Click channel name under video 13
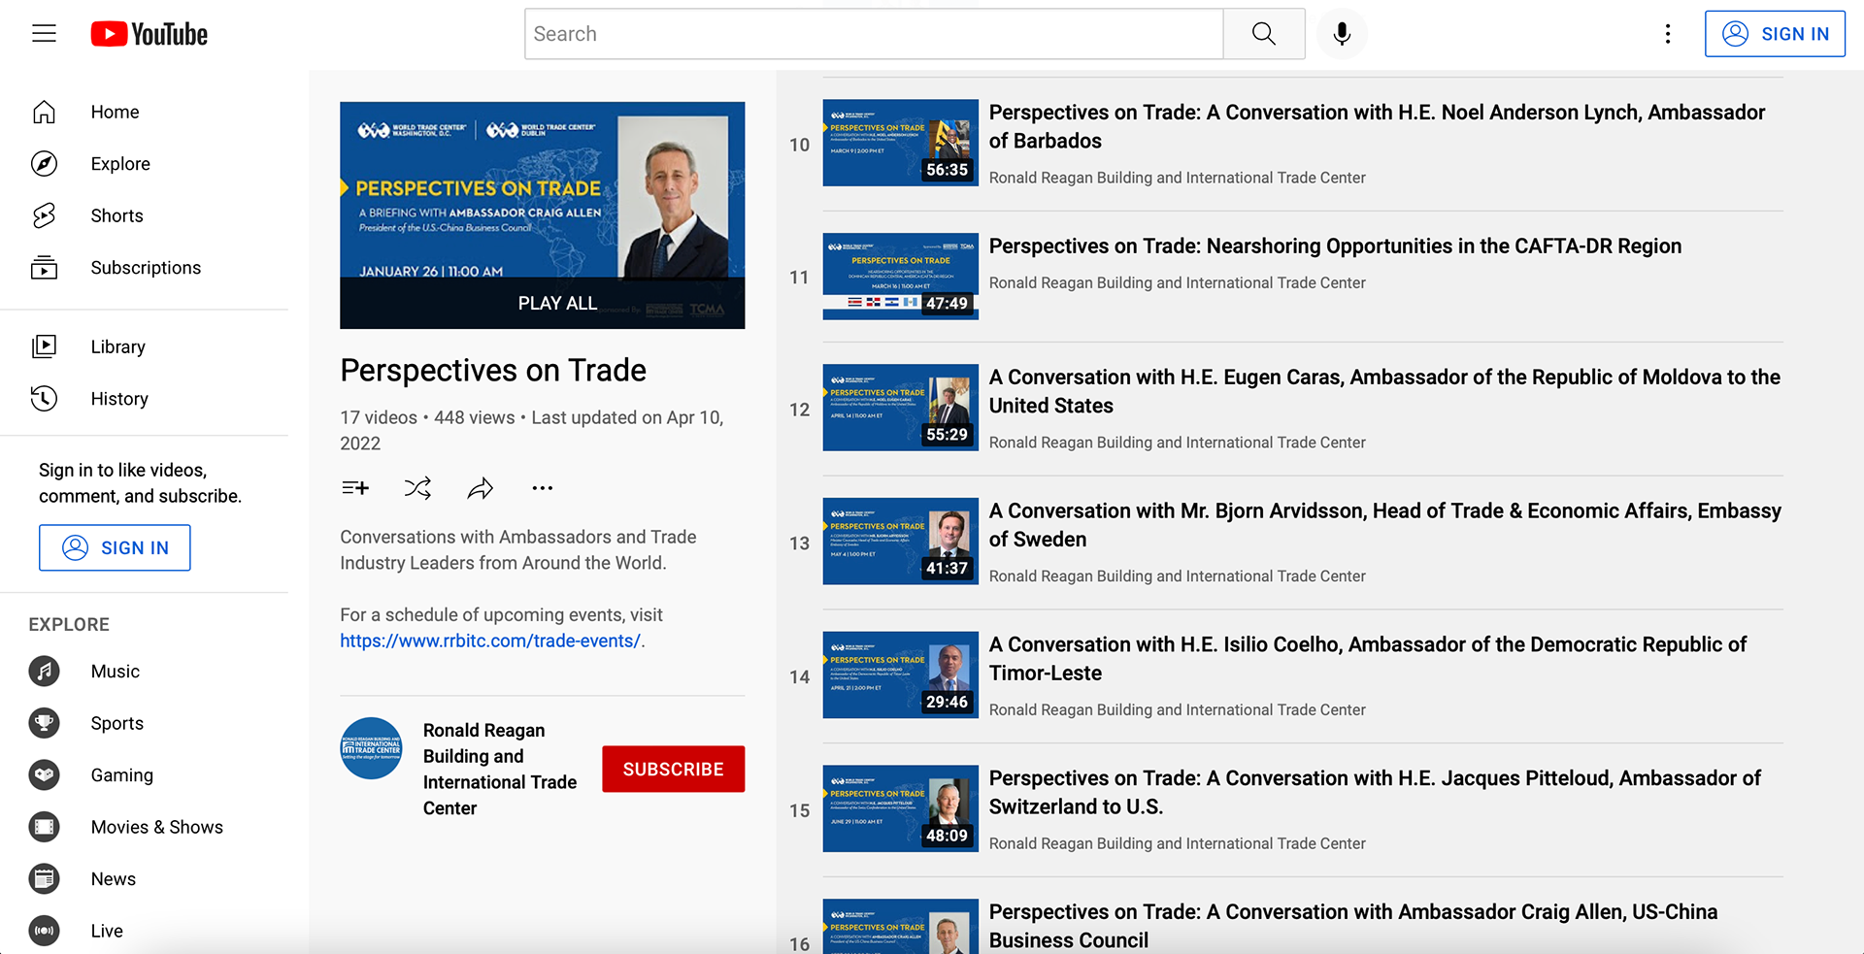This screenshot has width=1864, height=954. [x=1177, y=576]
